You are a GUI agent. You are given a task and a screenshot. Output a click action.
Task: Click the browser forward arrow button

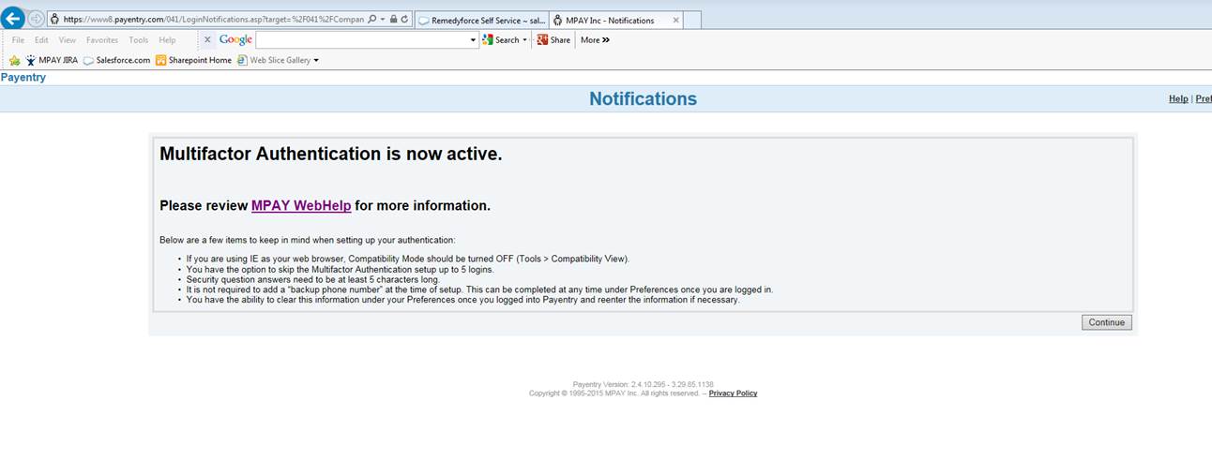pyautogui.click(x=36, y=19)
